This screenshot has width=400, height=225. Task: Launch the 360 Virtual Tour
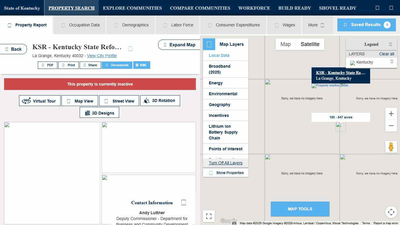point(40,101)
